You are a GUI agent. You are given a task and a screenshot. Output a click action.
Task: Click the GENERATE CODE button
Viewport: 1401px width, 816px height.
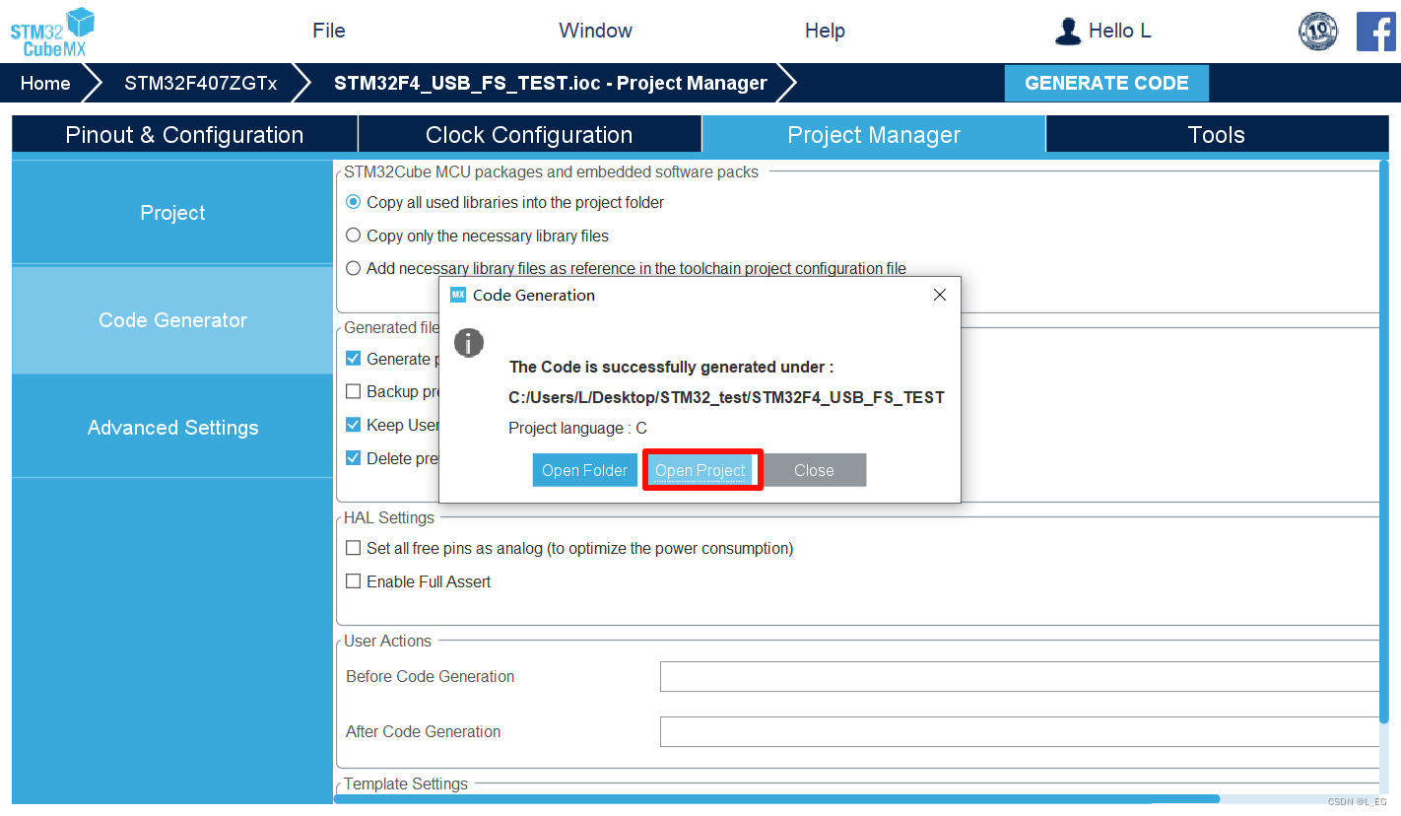1106,83
